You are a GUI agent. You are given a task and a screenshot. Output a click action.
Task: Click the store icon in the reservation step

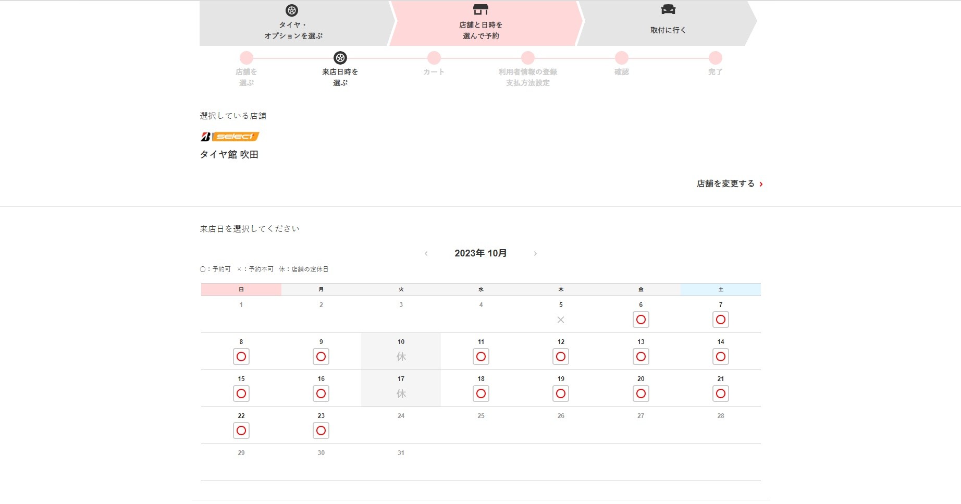point(480,9)
